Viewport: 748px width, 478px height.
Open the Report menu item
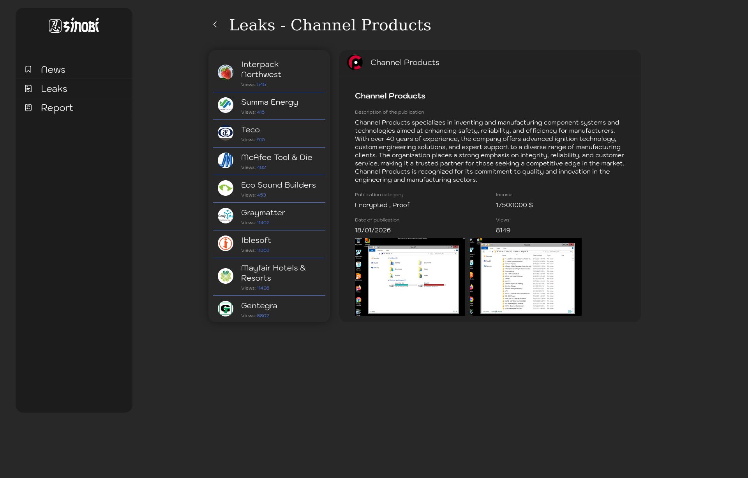pyautogui.click(x=57, y=108)
